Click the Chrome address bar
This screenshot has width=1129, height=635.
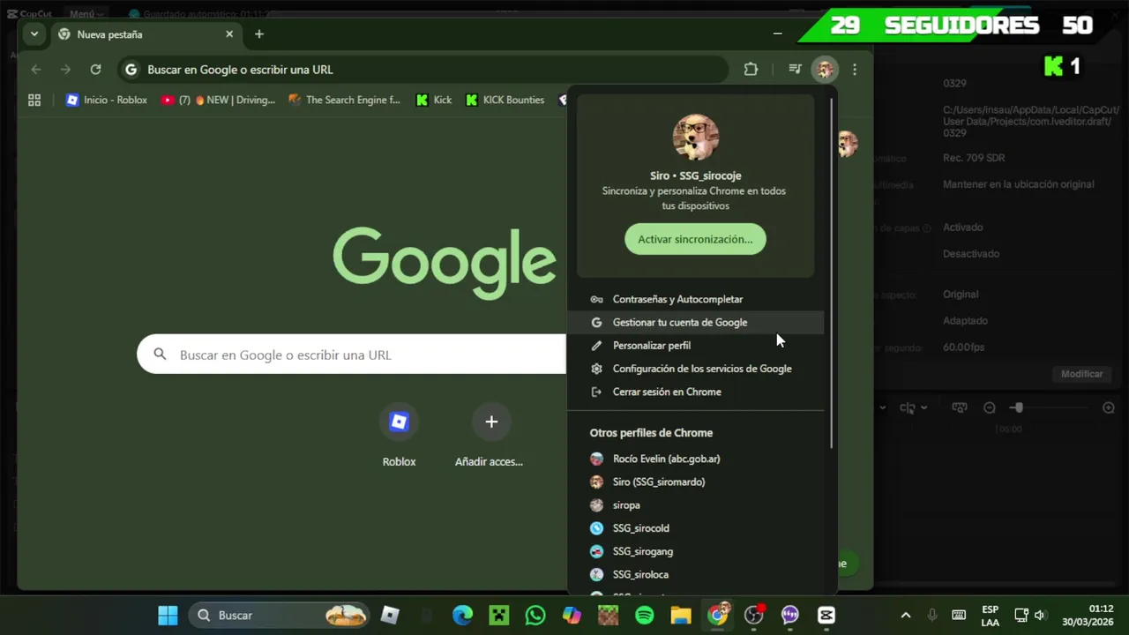[423, 70]
